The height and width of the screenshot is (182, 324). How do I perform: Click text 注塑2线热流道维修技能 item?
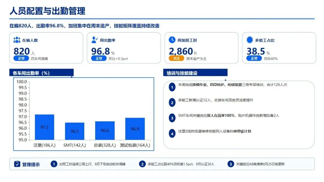pos(214,131)
